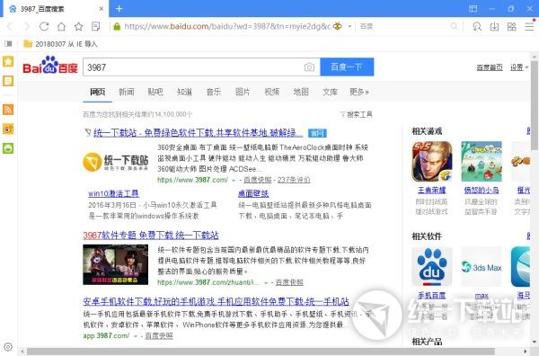Open the sidebar settings gear icon
Screen dimensions: 539x356
(x=8, y=347)
